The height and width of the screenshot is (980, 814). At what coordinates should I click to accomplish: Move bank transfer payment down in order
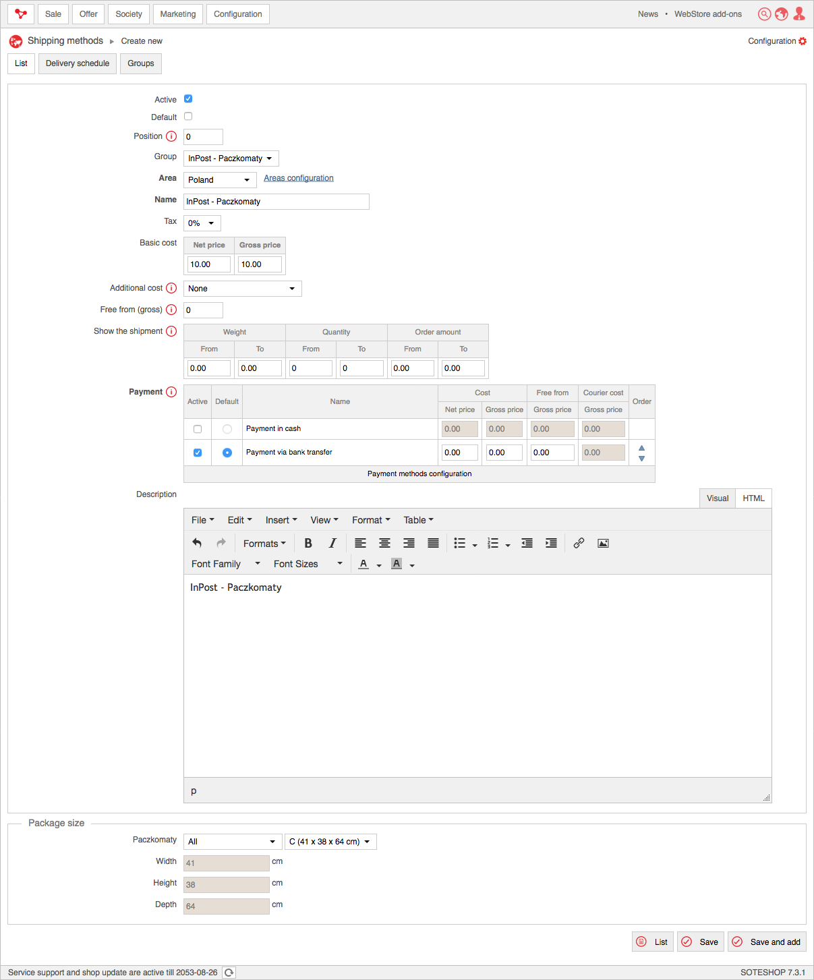click(x=642, y=459)
